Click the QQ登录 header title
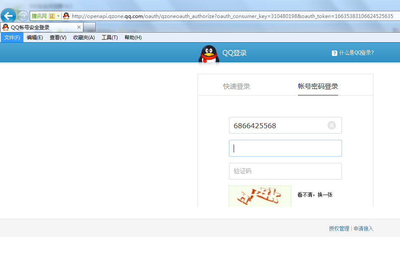The height and width of the screenshot is (279, 400). (x=234, y=53)
